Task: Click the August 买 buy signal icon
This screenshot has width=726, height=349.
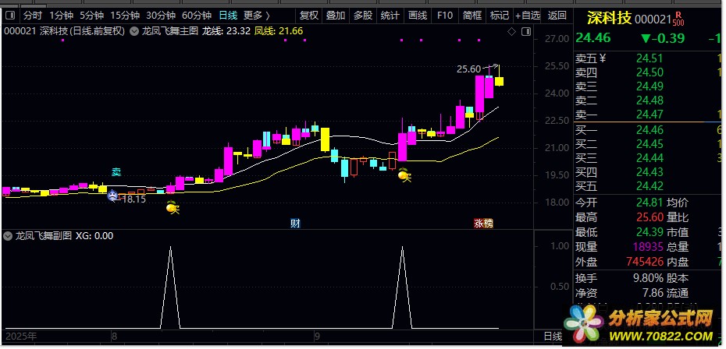Action: tap(173, 208)
